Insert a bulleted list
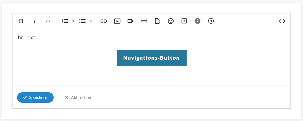This screenshot has width=303, height=121. [82, 21]
